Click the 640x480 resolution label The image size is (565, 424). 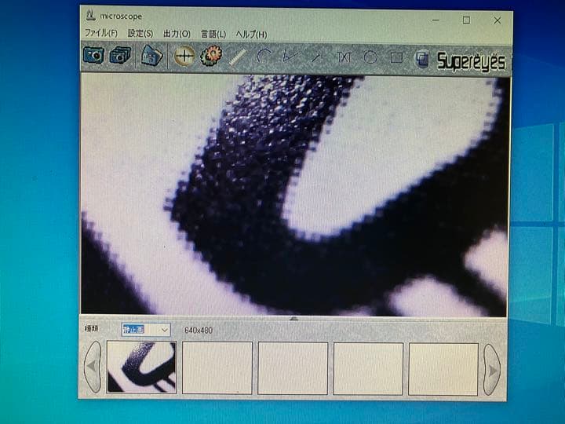point(199,331)
